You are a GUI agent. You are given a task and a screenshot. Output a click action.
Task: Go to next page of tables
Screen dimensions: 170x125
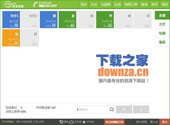point(141,109)
